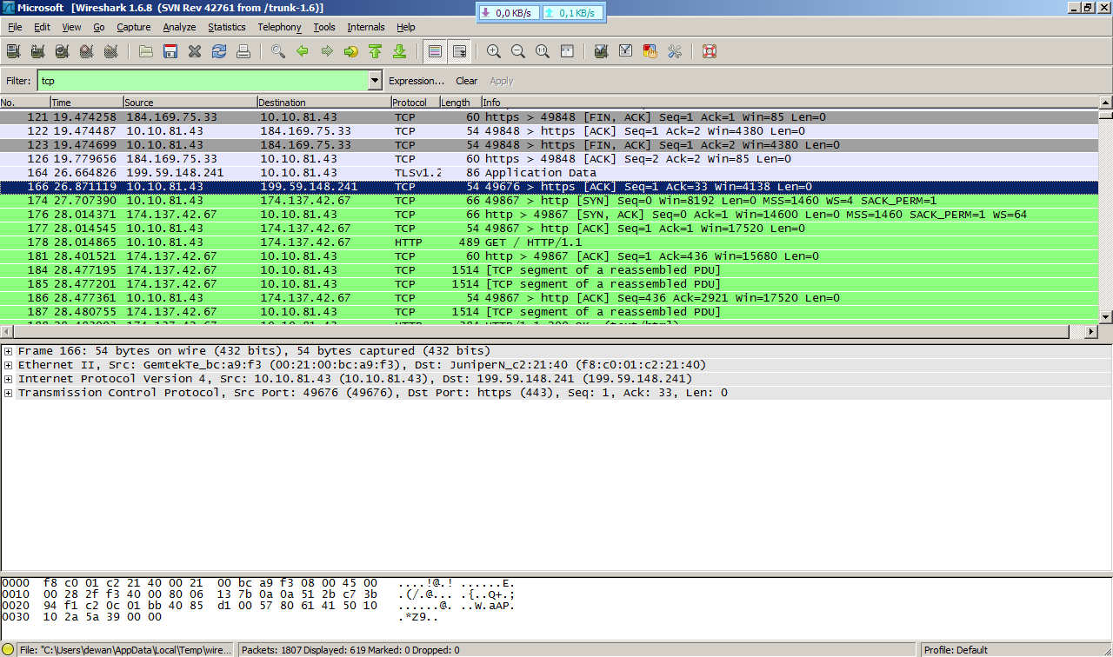
Task: Reload this capture file
Action: (x=219, y=51)
